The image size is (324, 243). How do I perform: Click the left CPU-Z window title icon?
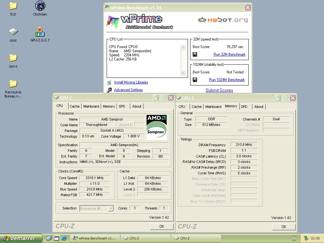pyautogui.click(x=56, y=97)
